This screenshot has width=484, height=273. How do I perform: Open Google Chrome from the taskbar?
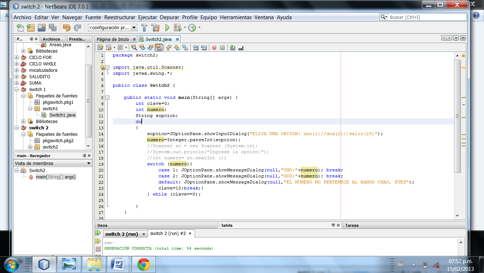click(143, 264)
